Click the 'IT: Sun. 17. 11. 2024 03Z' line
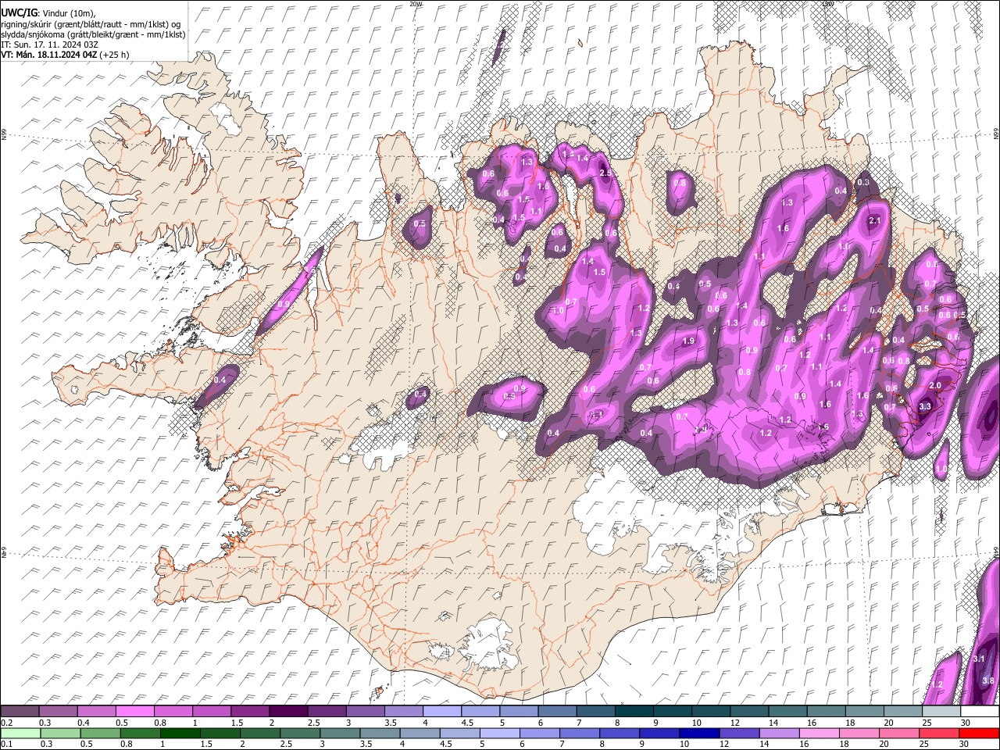Screen dimensions: 1000x750 (49, 45)
